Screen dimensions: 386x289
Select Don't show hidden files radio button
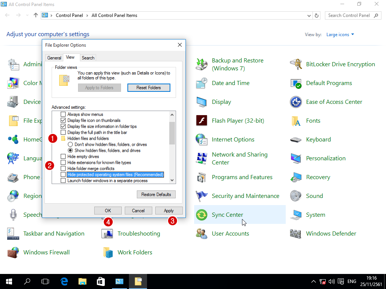tap(70, 144)
